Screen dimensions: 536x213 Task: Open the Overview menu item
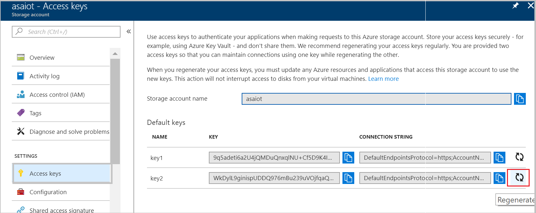pos(42,58)
